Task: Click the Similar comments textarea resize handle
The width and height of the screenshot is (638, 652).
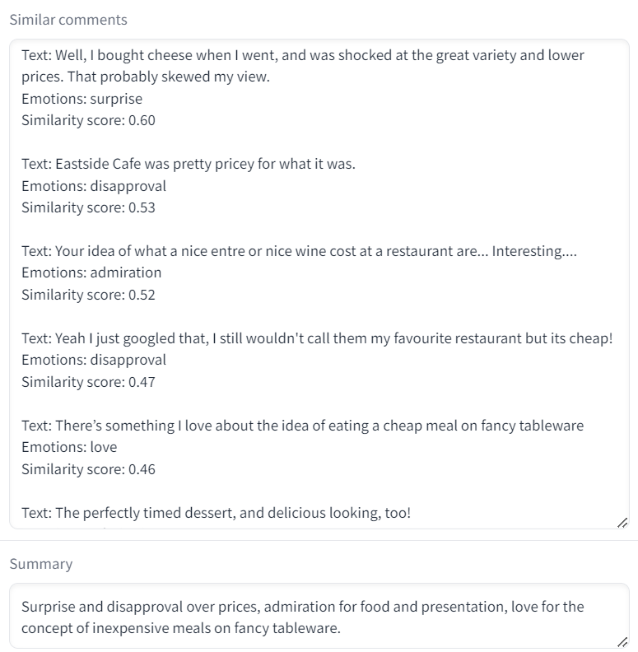Action: tap(622, 523)
